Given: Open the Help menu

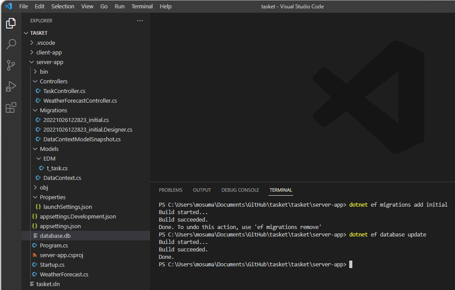Looking at the screenshot, I should 165,7.
